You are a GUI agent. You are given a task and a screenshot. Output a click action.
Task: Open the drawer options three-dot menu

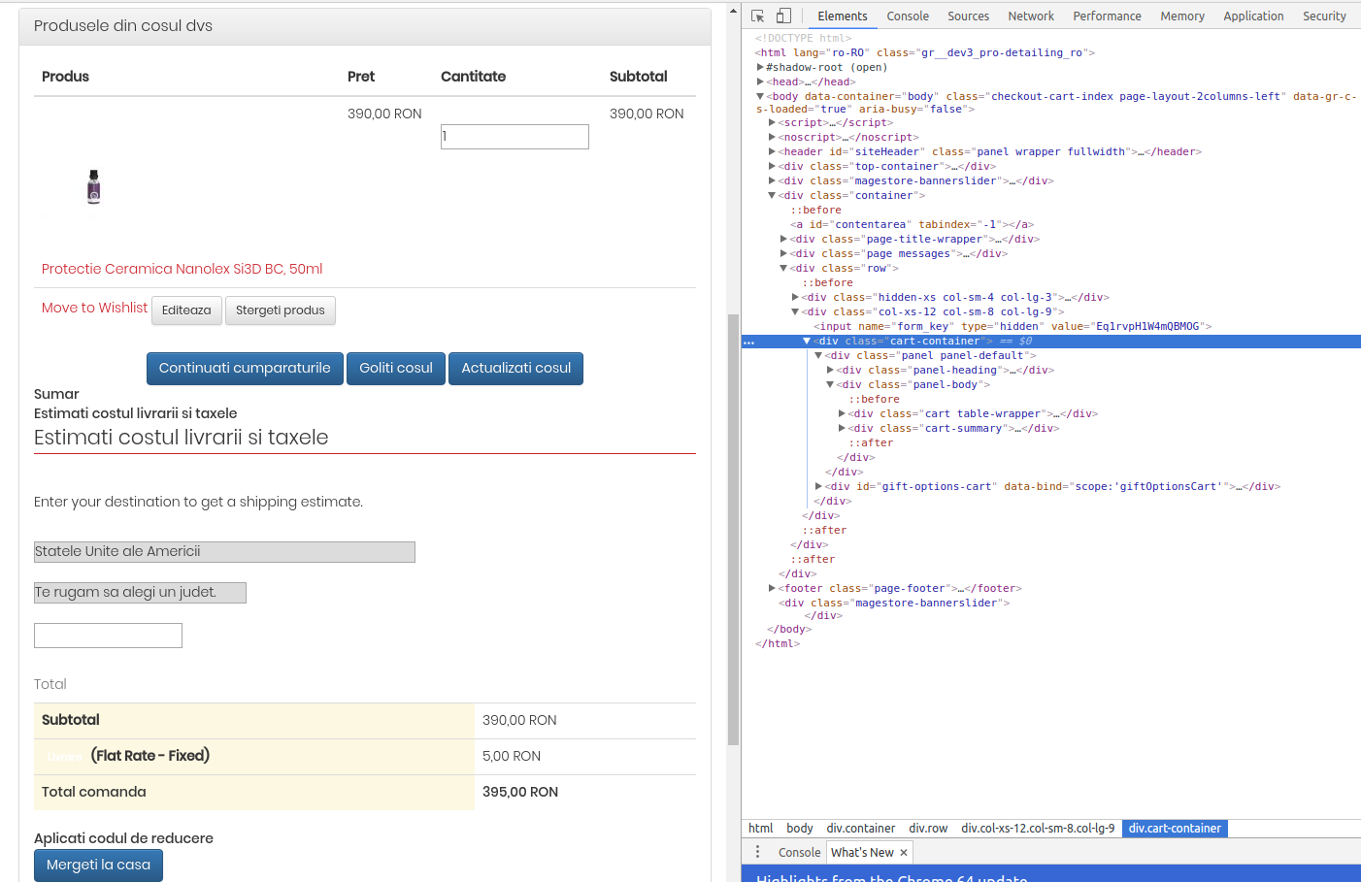tap(758, 852)
